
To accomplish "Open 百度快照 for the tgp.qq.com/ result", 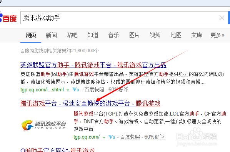I will (130, 137).
